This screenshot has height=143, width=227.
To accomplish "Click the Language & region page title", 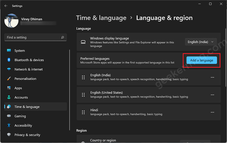I will [165, 18].
